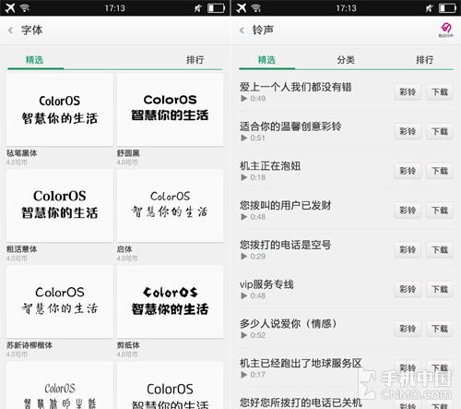461x409 pixels.
Task: Download 您拨打的电话是空号 ringtone
Action: (x=440, y=249)
